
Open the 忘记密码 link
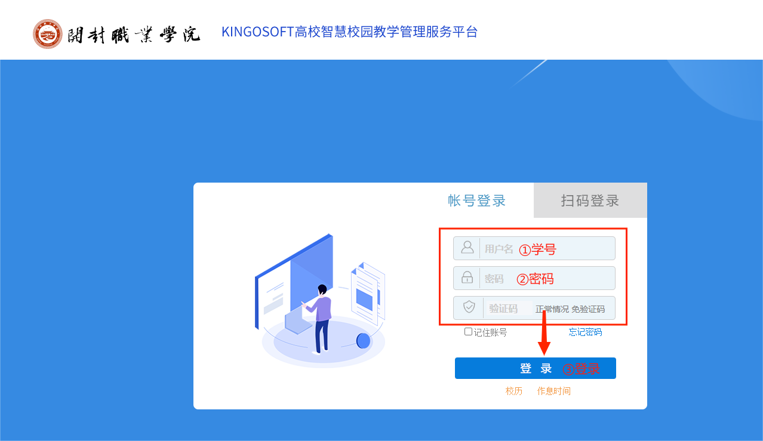coord(585,332)
